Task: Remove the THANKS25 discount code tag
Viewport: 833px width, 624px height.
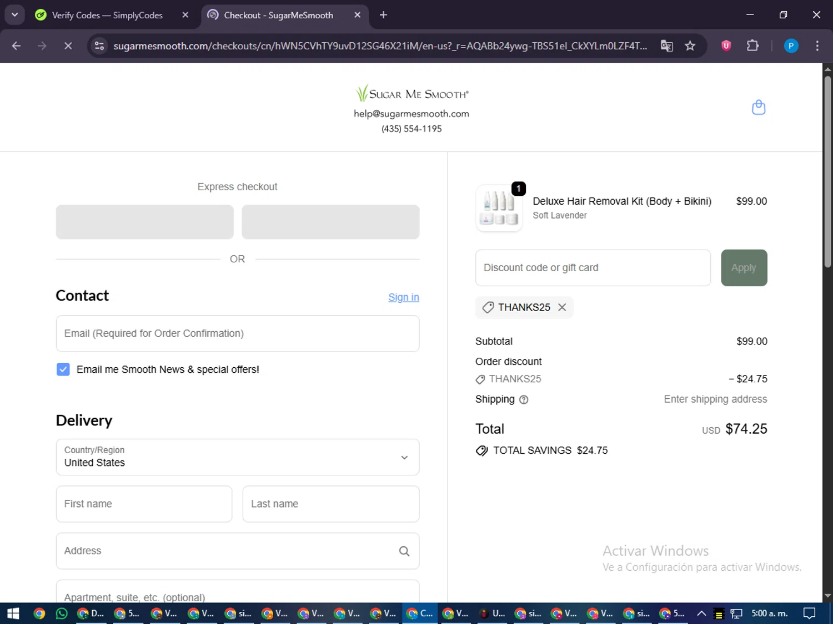Action: pos(562,307)
